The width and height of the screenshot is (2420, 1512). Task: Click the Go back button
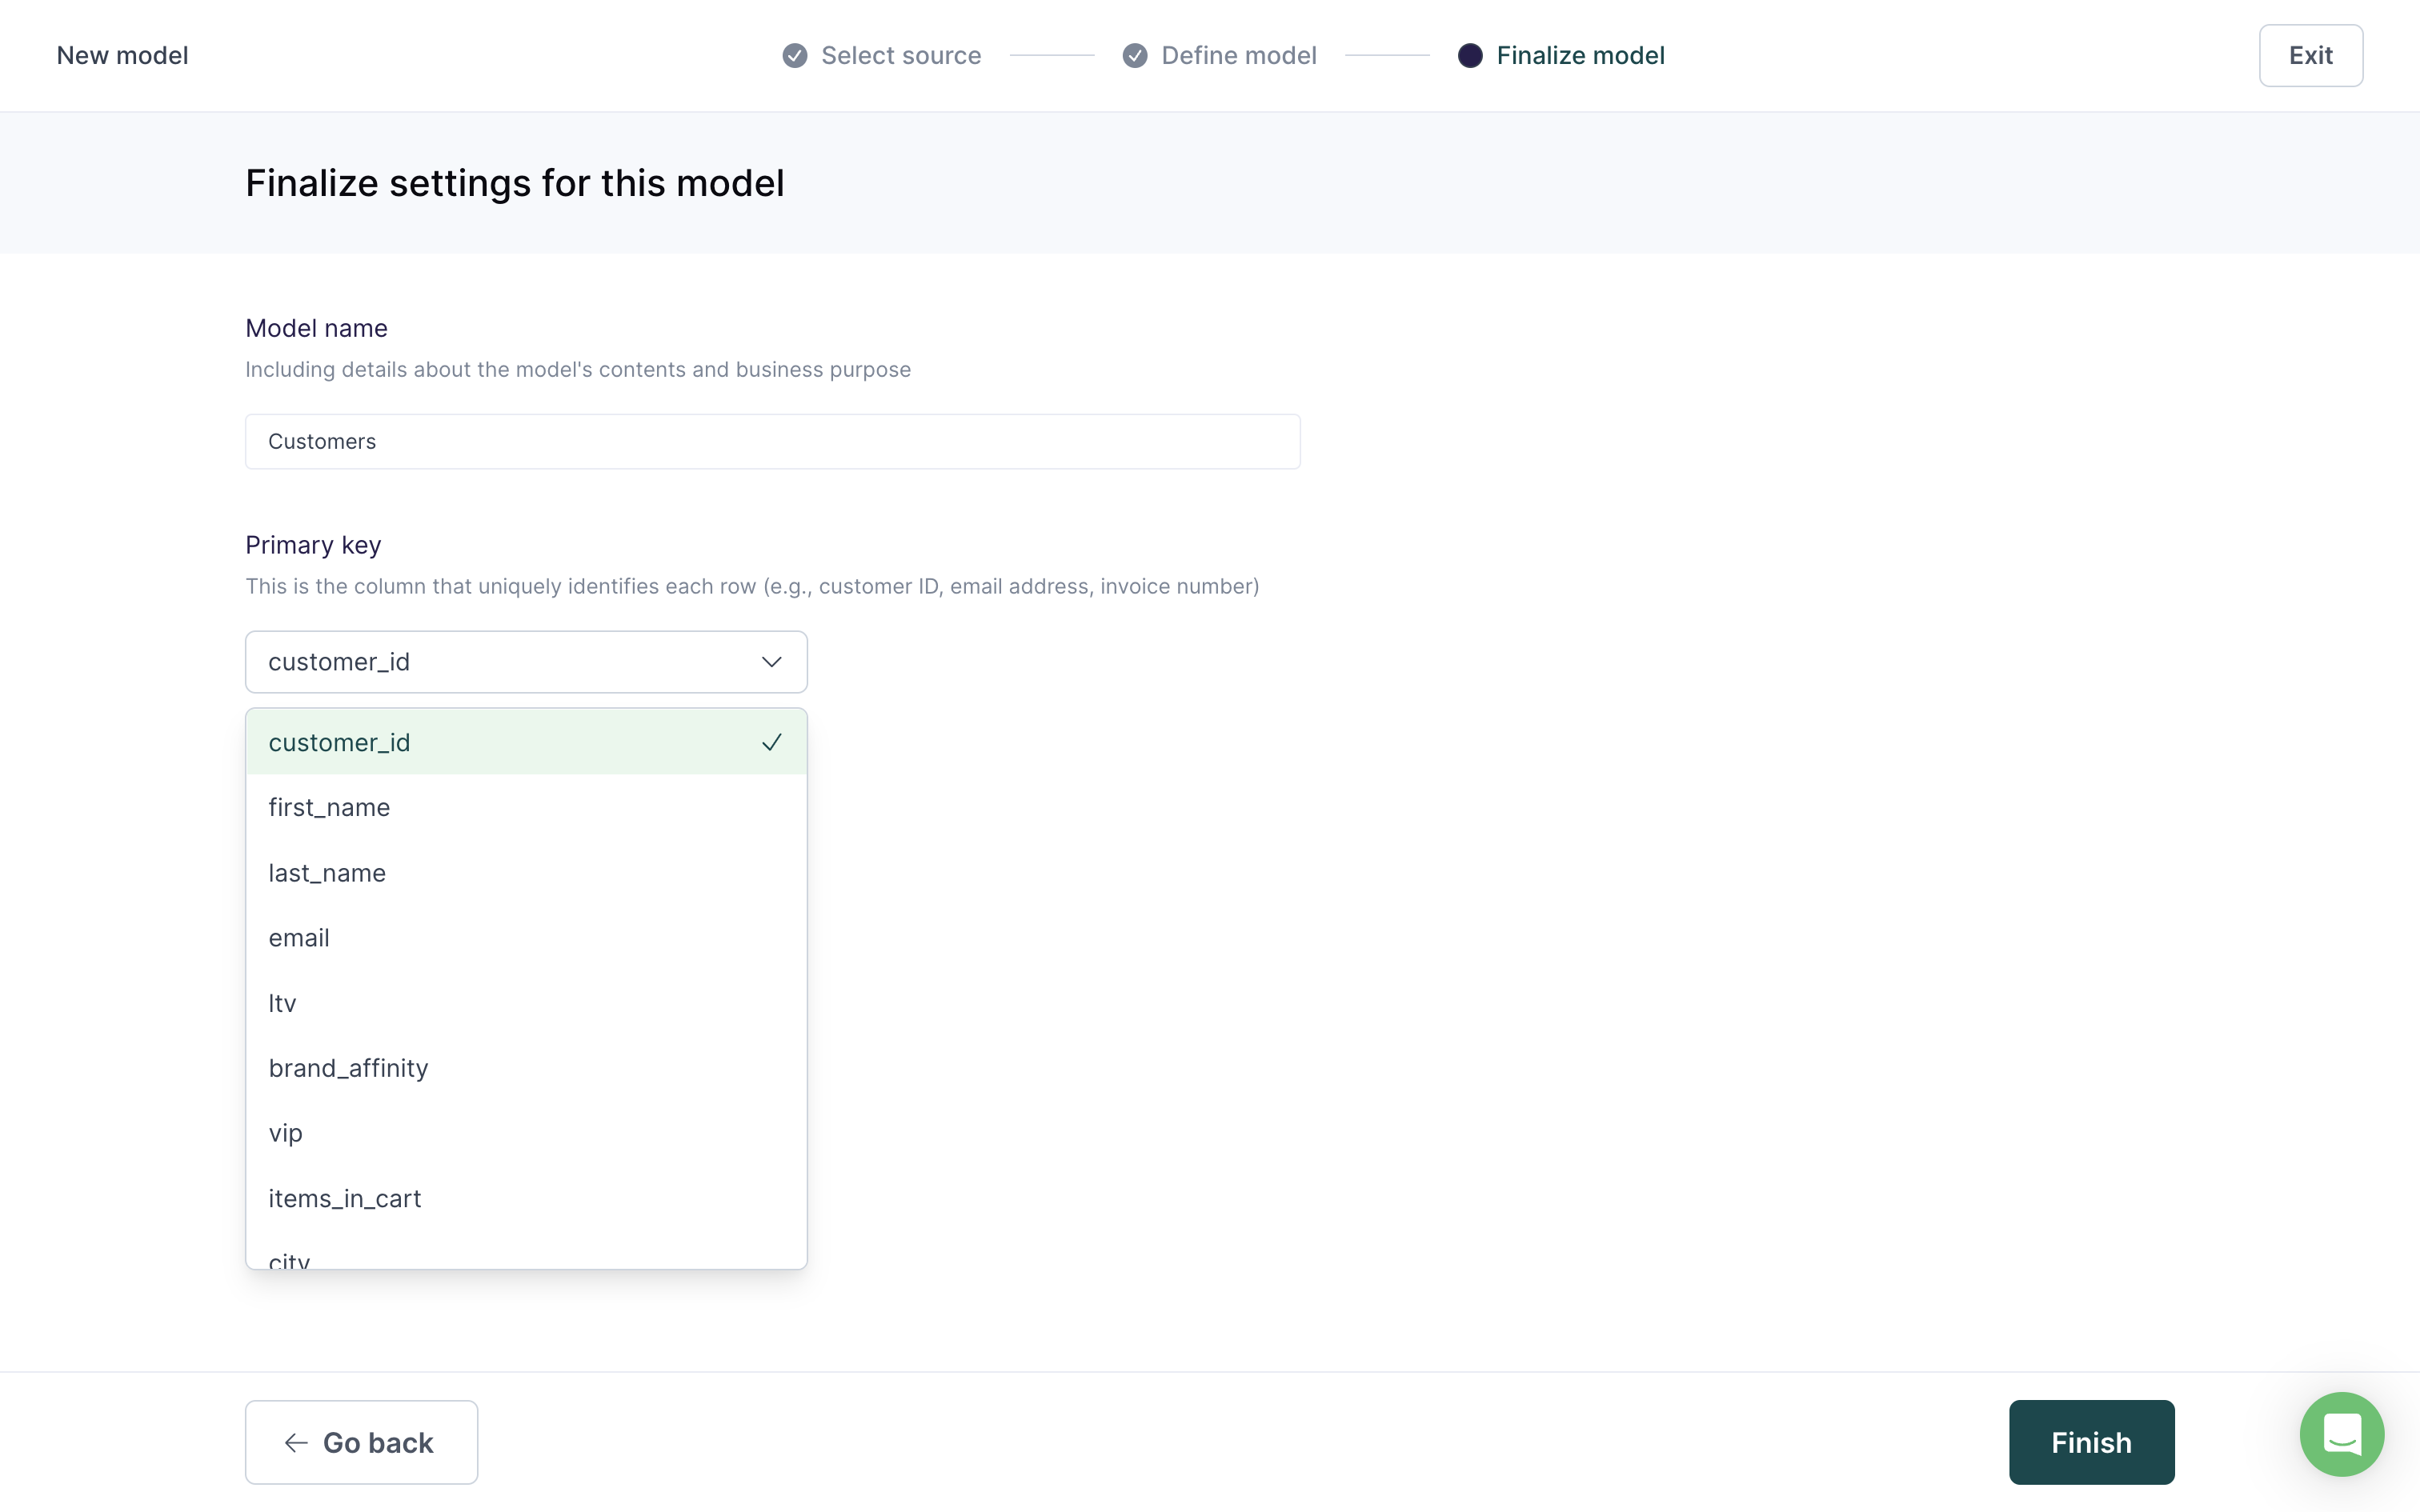point(361,1441)
